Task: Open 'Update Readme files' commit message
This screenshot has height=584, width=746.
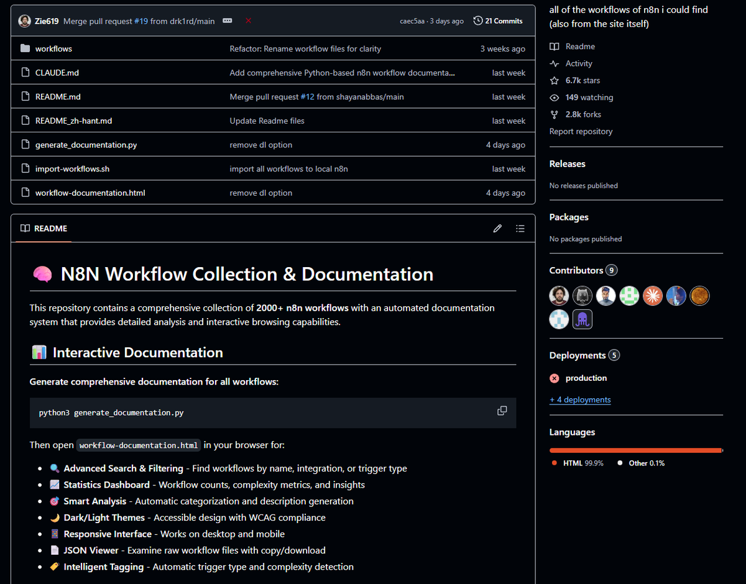Action: (267, 121)
